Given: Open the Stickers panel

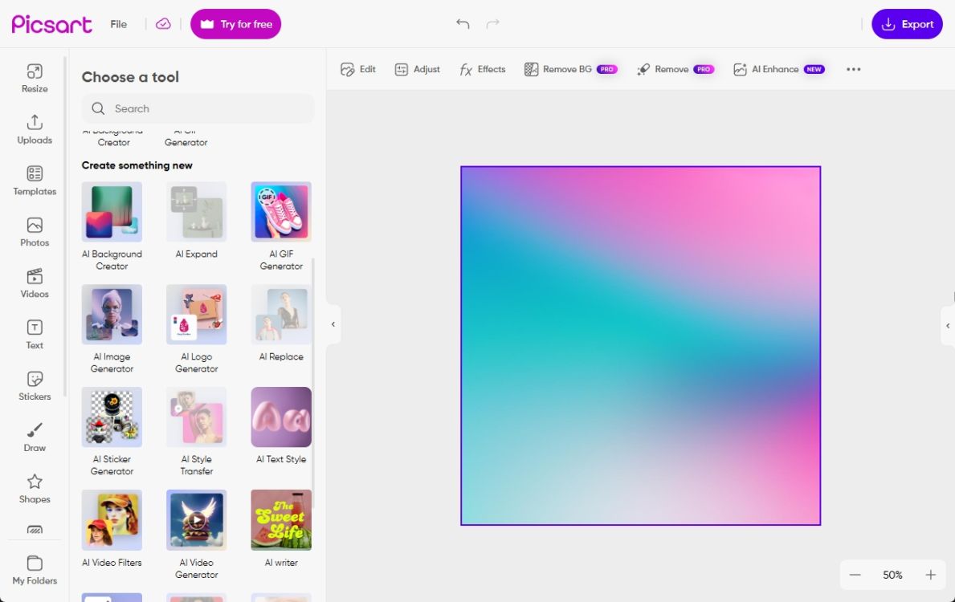Looking at the screenshot, I should coord(34,384).
